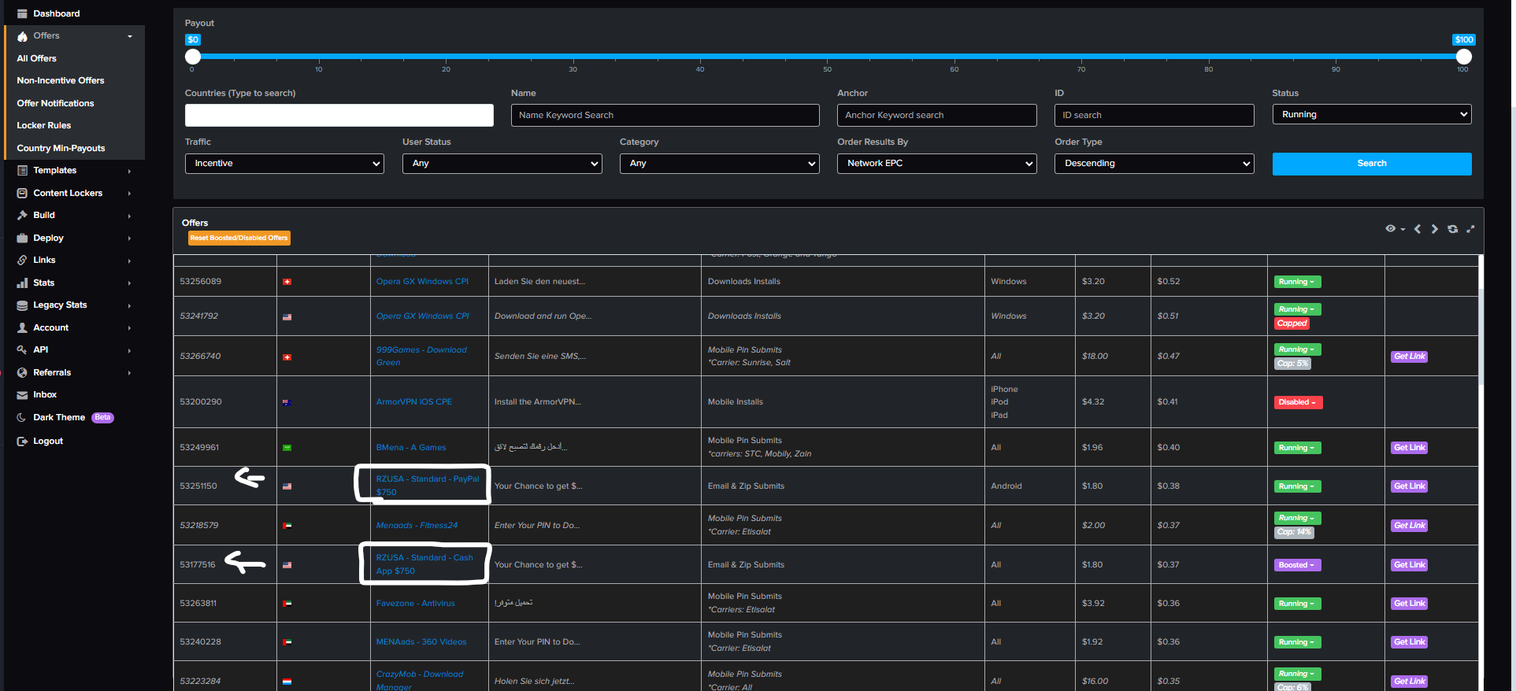Screen dimensions: 1516x691
Task: Click the Countries search input field
Action: 339,115
